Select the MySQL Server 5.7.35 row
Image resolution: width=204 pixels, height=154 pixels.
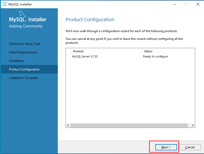click(130, 56)
